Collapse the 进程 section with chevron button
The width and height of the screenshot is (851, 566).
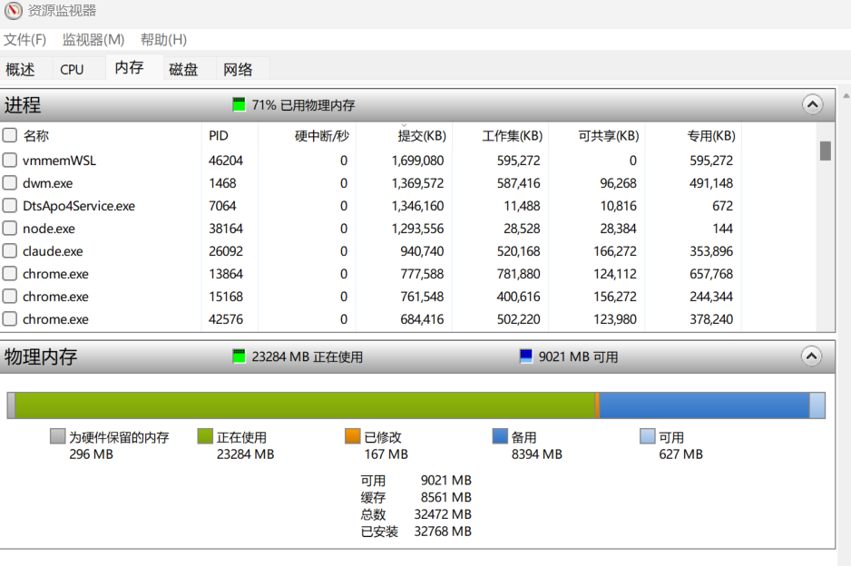coord(813,104)
